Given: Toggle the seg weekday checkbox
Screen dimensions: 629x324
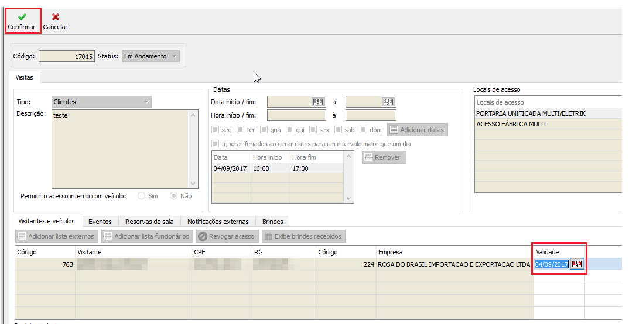Looking at the screenshot, I should pyautogui.click(x=216, y=130).
